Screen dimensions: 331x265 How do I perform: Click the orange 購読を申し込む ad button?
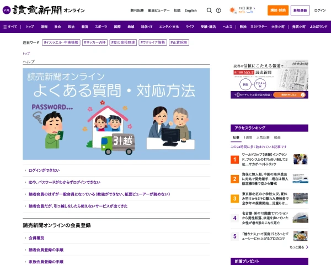tap(289, 94)
